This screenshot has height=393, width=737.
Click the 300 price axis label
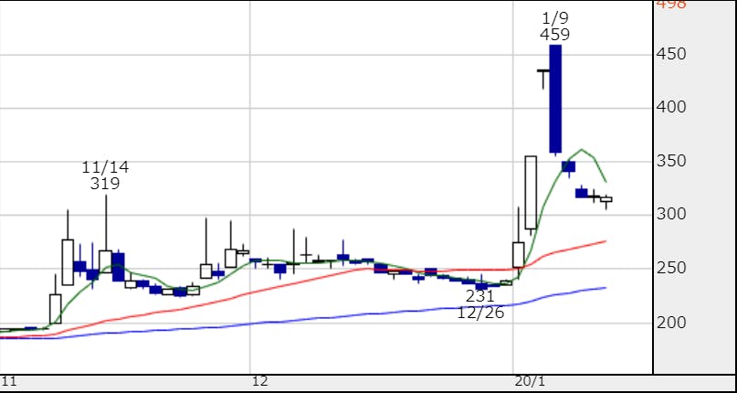click(x=670, y=215)
